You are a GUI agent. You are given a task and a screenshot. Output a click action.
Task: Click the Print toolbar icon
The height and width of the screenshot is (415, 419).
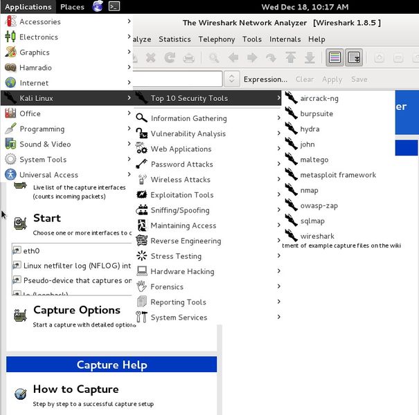click(x=188, y=57)
